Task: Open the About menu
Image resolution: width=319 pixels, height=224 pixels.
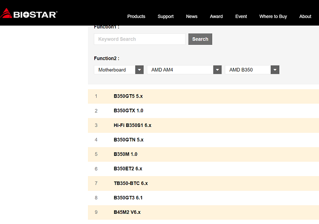Action: [305, 16]
